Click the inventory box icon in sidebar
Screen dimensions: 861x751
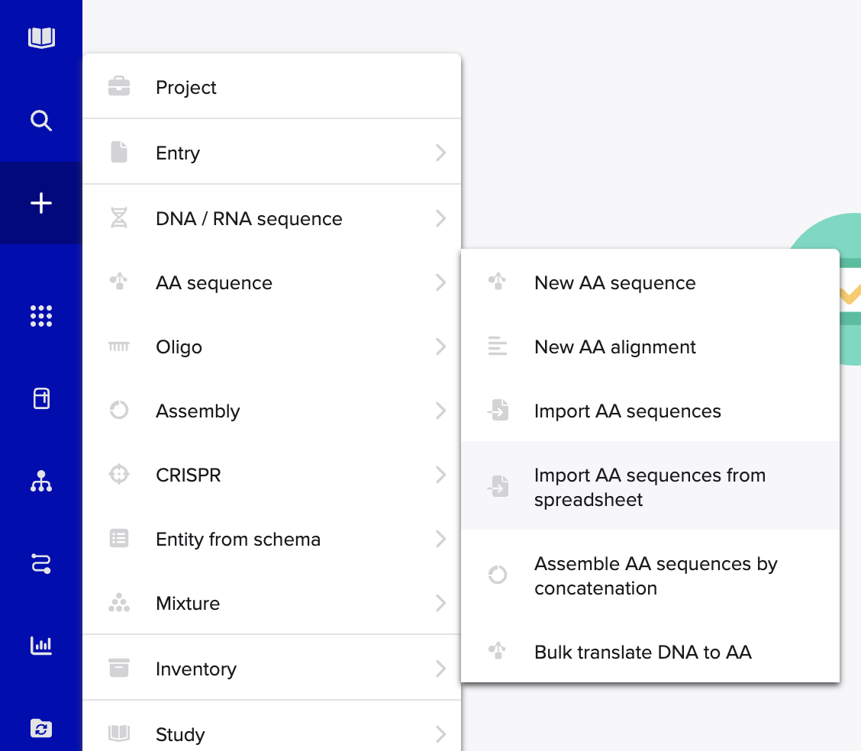(41, 398)
